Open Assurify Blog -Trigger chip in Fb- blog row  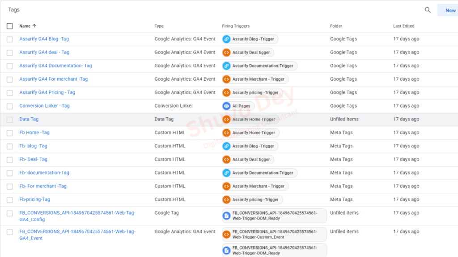pyautogui.click(x=250, y=146)
